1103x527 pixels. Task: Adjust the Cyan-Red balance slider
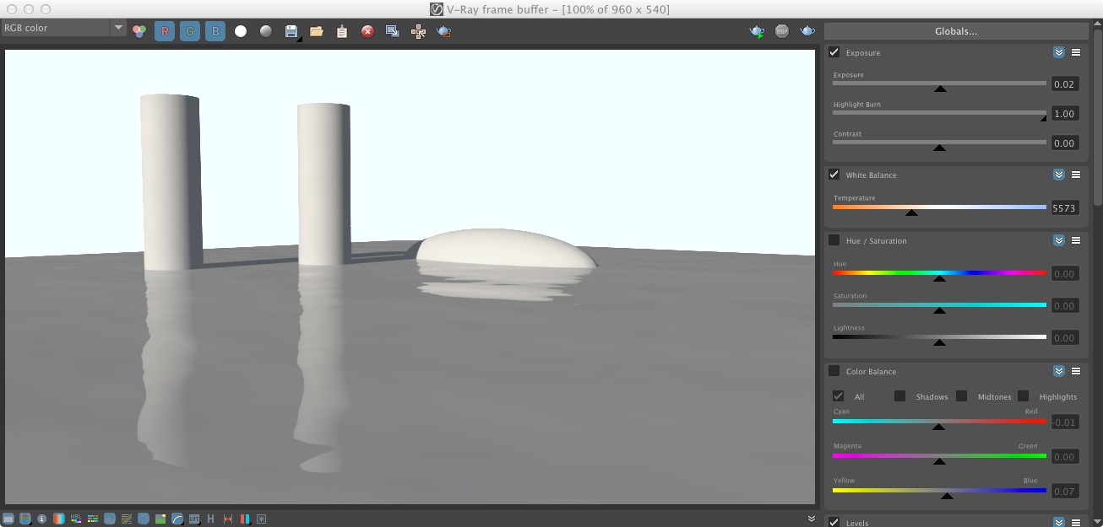click(939, 422)
